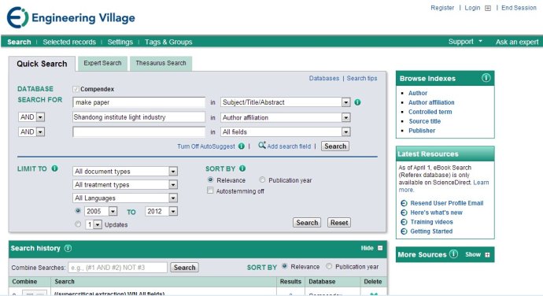
Task: Switch to Expert Search tab
Action: 102,63
